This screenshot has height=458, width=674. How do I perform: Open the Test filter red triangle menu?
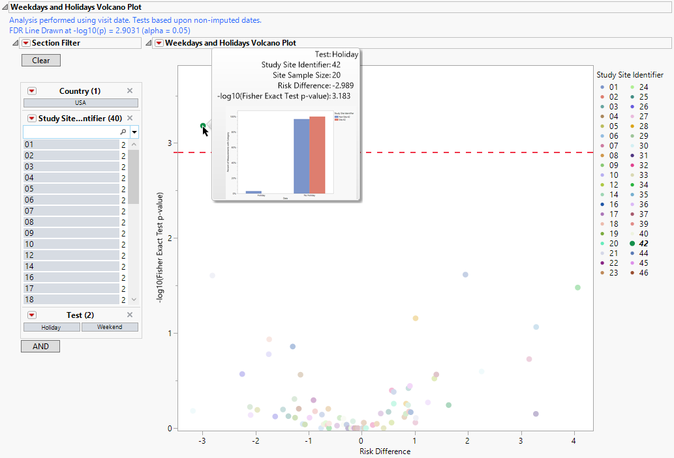pos(31,315)
